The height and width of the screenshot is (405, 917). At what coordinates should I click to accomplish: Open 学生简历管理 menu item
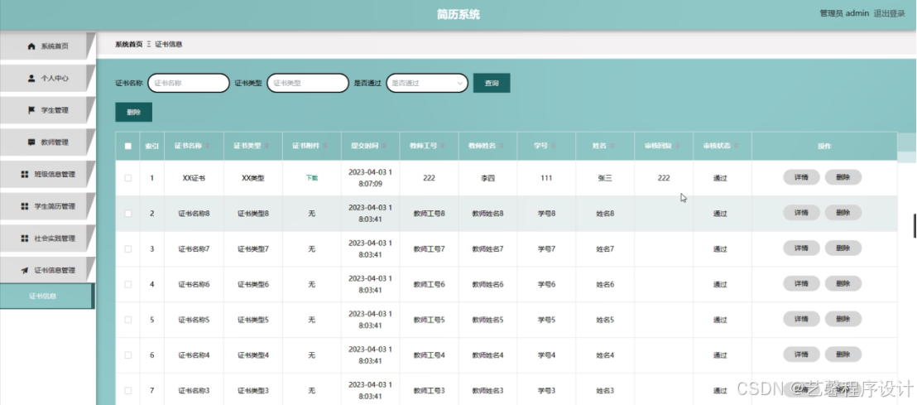click(x=47, y=206)
